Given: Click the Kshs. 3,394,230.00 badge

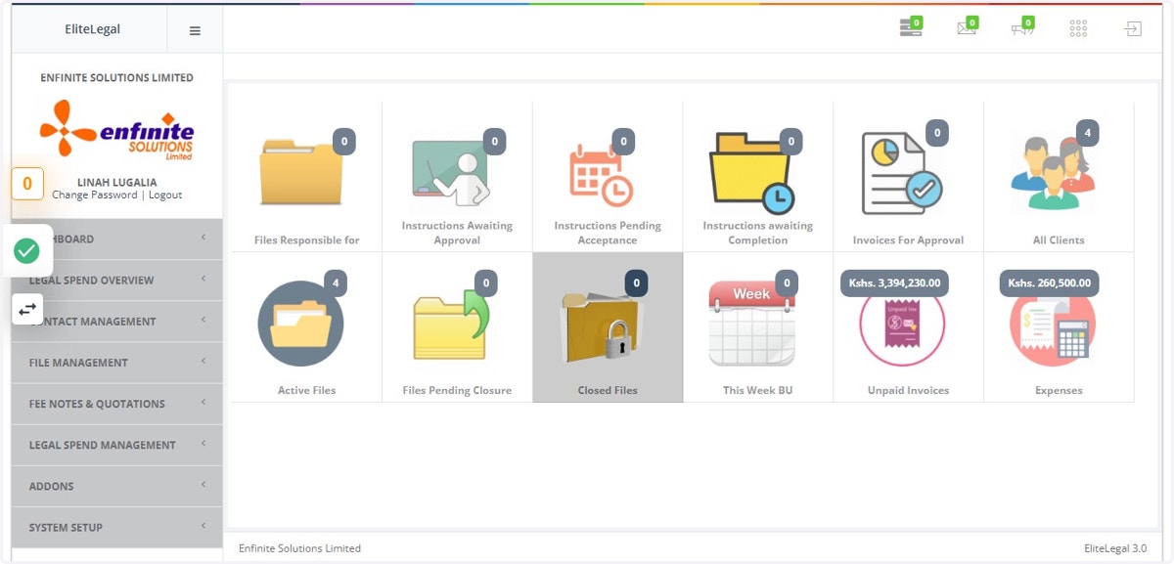Looking at the screenshot, I should pos(894,283).
